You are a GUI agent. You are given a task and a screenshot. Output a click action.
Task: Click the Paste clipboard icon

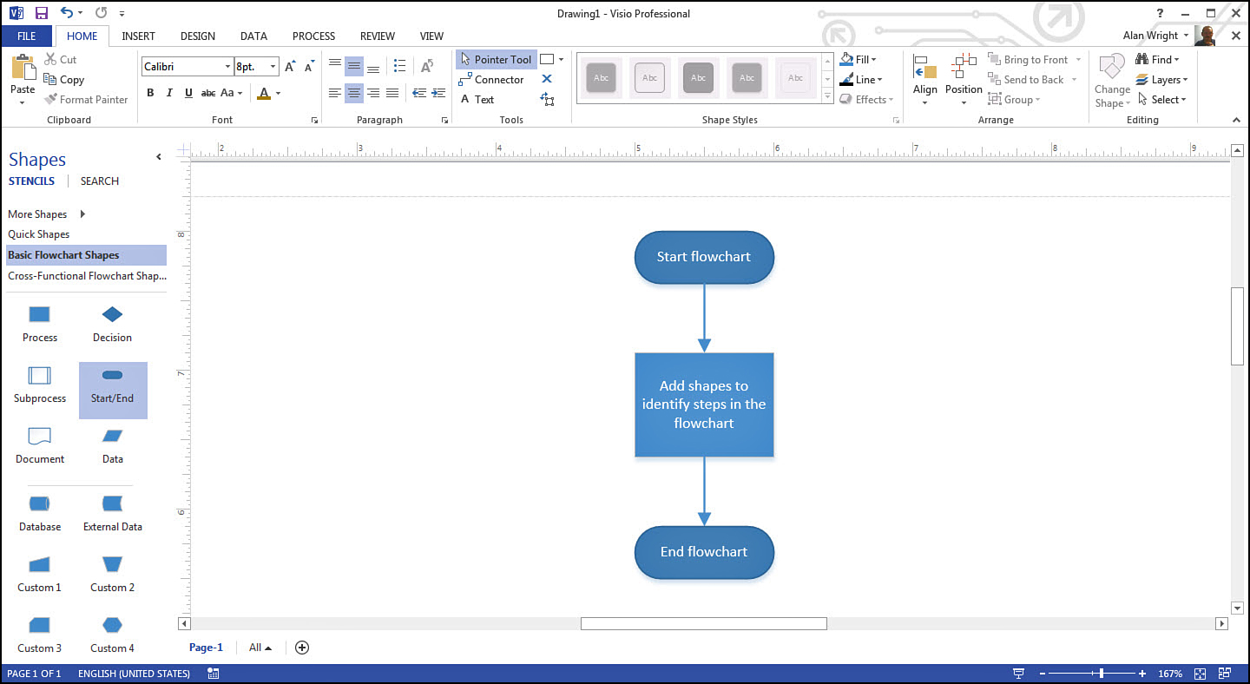click(x=23, y=68)
